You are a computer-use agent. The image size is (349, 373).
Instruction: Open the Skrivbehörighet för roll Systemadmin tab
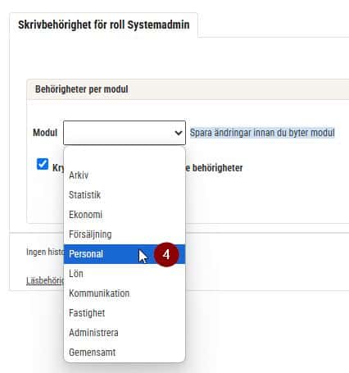tap(104, 25)
